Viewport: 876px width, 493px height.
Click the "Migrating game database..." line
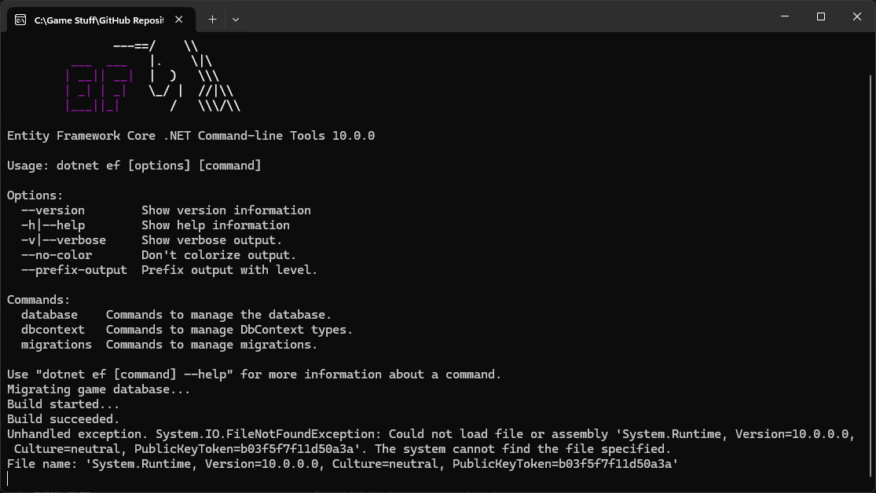pyautogui.click(x=98, y=389)
